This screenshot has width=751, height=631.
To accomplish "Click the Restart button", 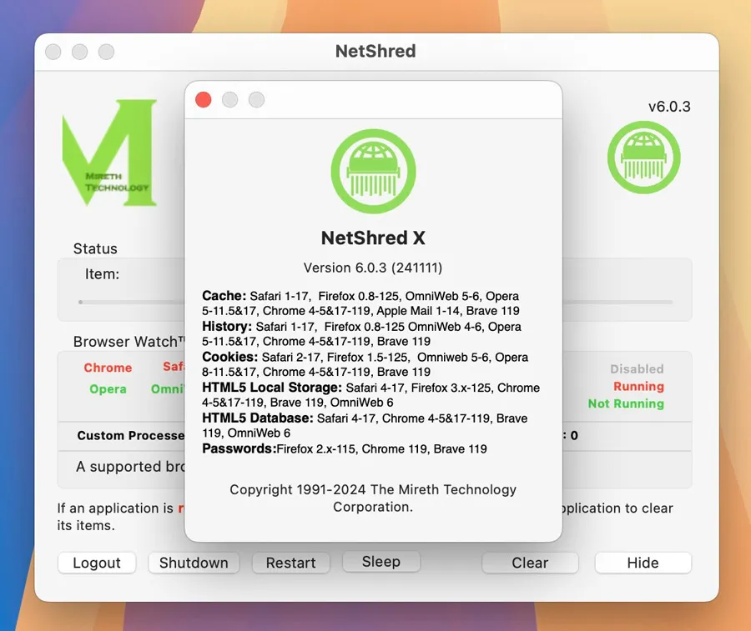I will [290, 563].
